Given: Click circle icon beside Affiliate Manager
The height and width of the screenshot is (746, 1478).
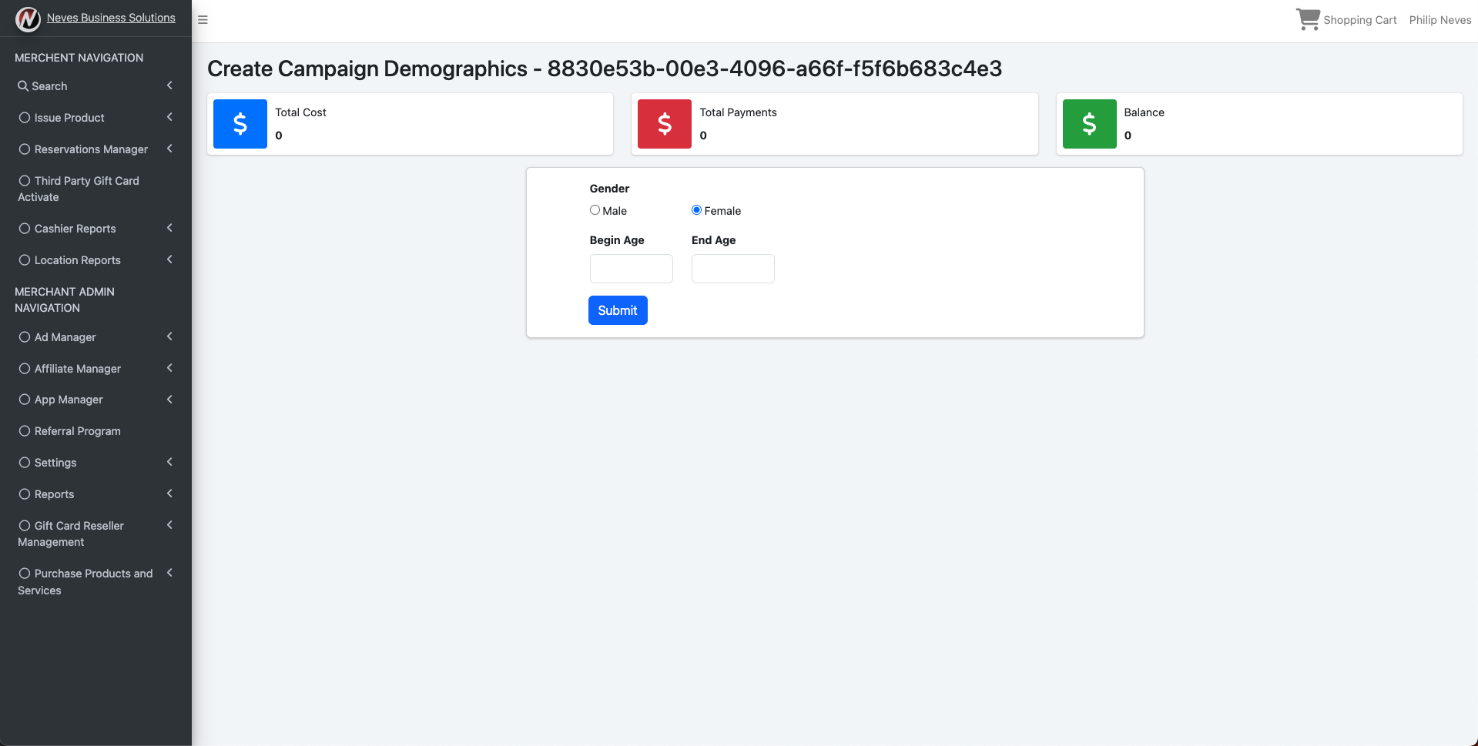Looking at the screenshot, I should (x=25, y=369).
